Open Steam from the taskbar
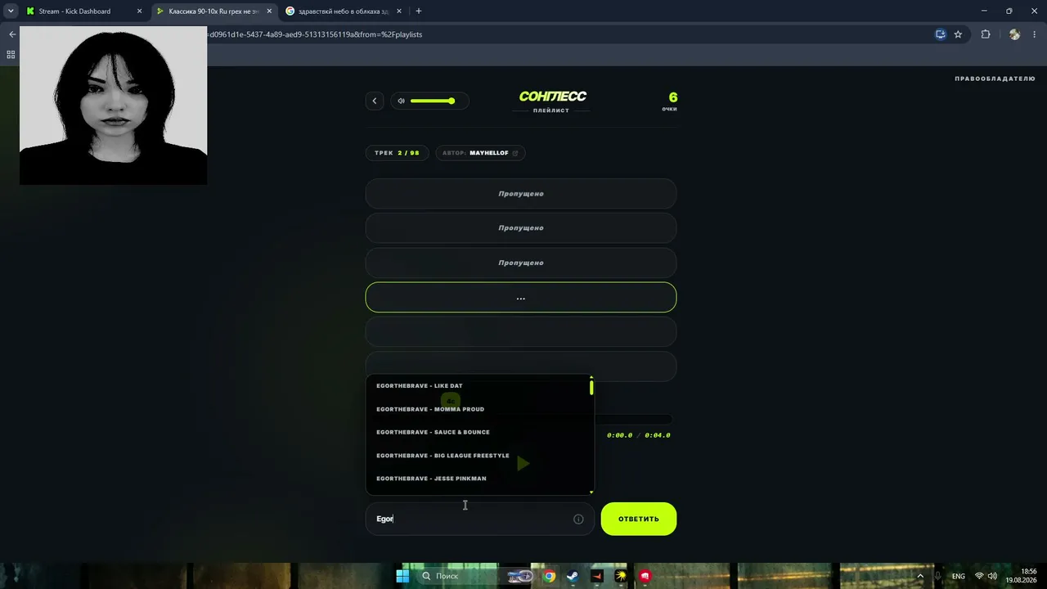The width and height of the screenshot is (1047, 589). [573, 576]
